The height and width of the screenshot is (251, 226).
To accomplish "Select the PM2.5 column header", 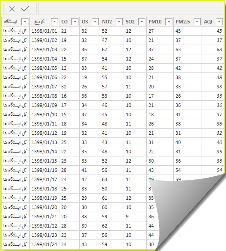I will [x=183, y=22].
